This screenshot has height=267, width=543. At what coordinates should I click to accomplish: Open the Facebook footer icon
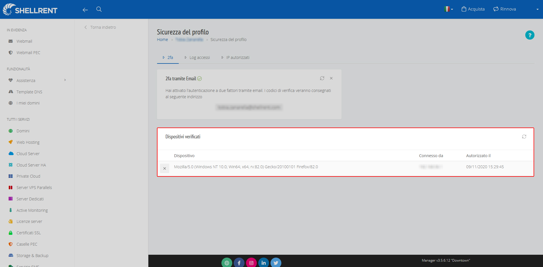239,263
